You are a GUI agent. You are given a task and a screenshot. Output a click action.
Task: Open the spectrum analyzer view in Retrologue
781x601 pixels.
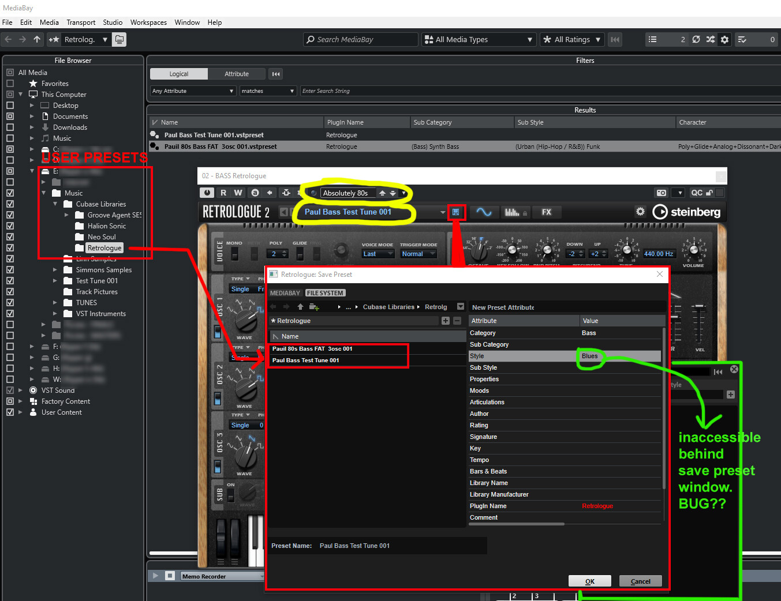point(511,212)
